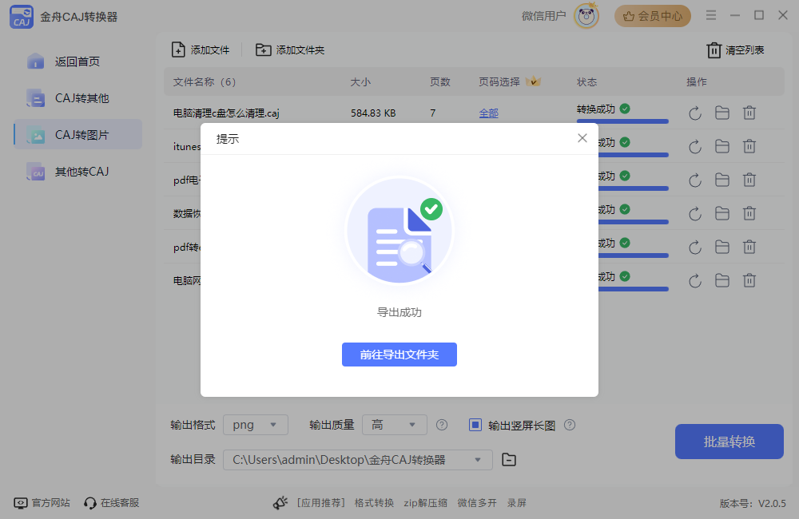
Task: Delete the 电脑网 file row
Action: point(749,280)
